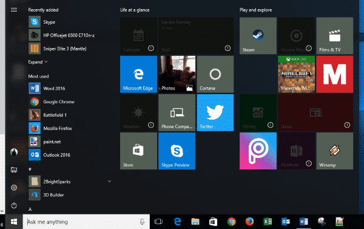Open Settings gear in Start sidebar
Viewport: 364px width, 229px height.
(14, 188)
